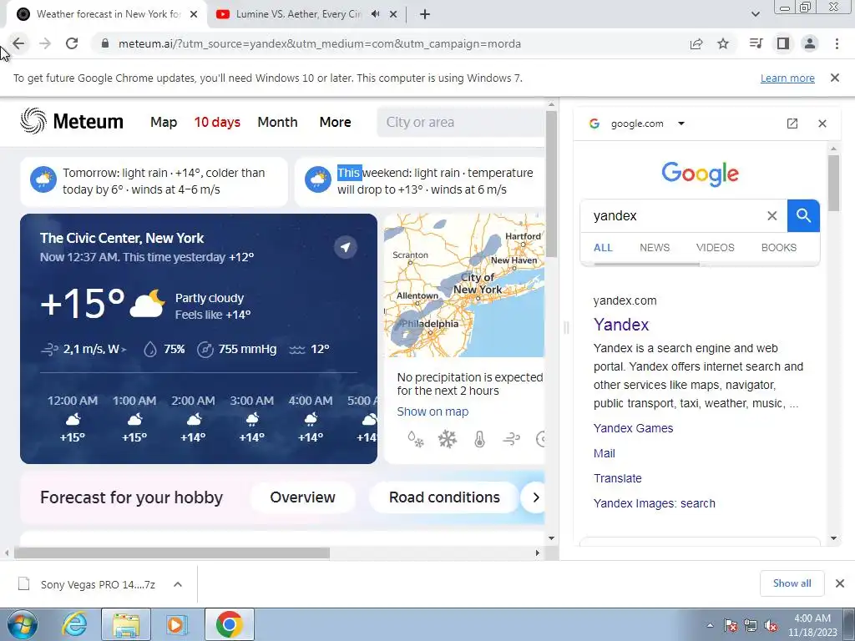Click the geolocation arrow on weather card
Viewport: 855px width, 641px height.
pos(345,247)
